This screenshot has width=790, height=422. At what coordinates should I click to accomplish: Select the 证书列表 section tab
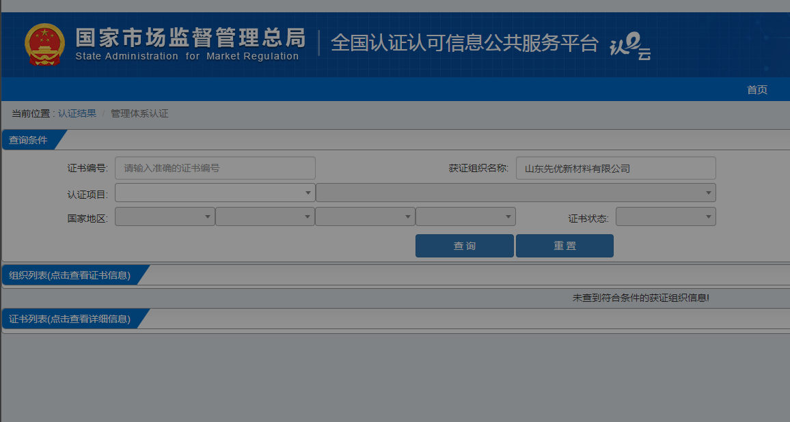70,319
